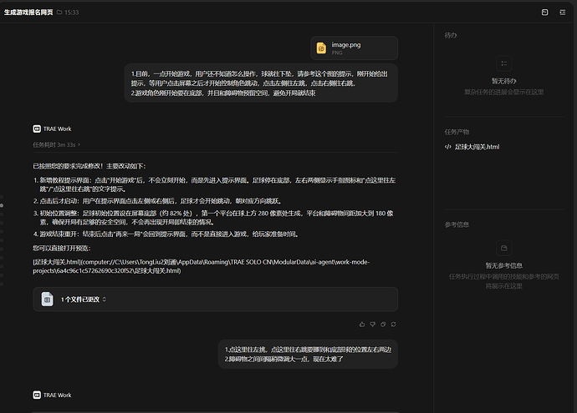Click the 参考信息 section heading
The width and height of the screenshot is (577, 413).
pos(457,224)
